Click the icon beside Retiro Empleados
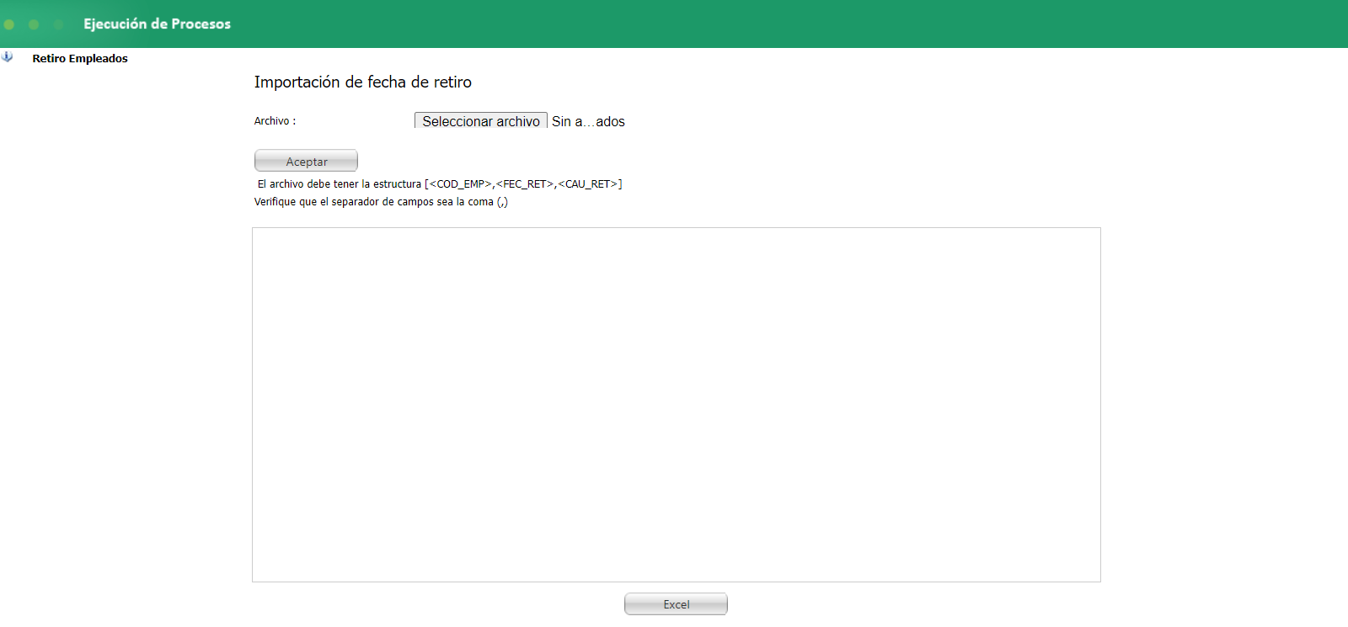The image size is (1348, 627). (x=8, y=57)
